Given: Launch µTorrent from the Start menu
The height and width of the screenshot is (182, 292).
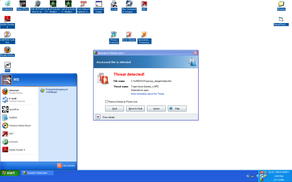Looking at the screenshot, I should (19, 142).
